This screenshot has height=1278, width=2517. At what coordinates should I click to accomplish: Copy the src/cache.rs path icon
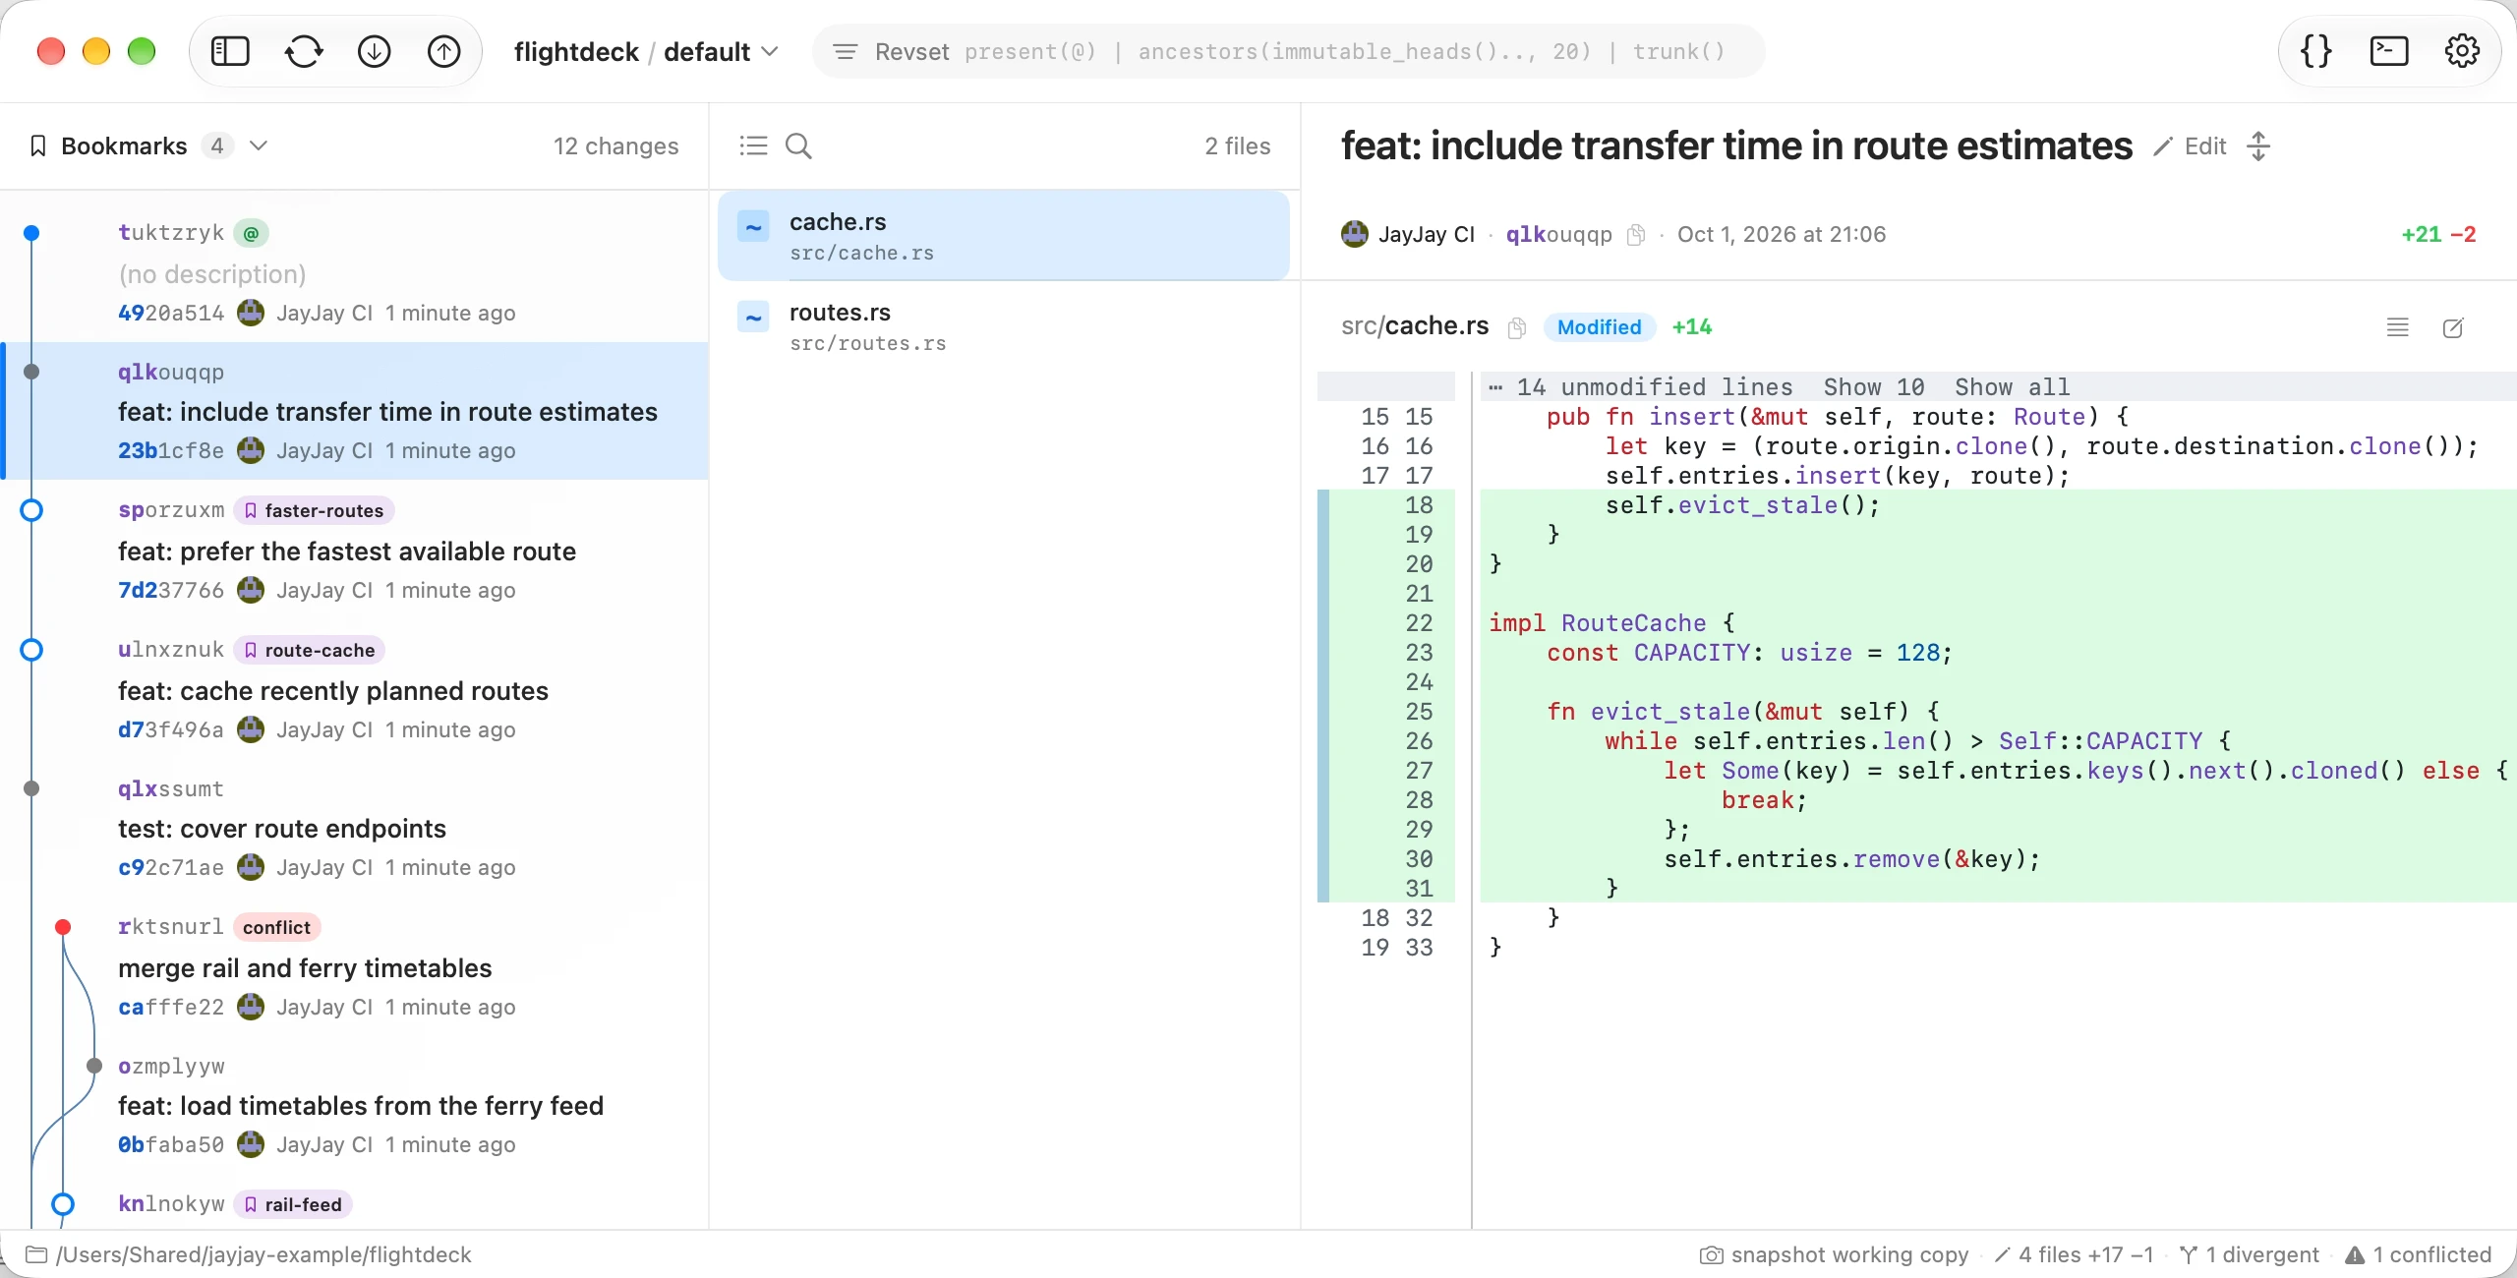coord(1517,327)
